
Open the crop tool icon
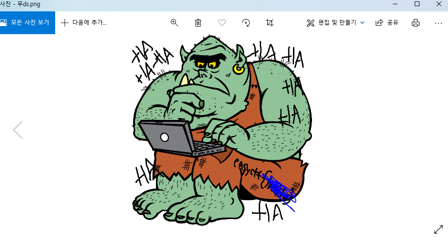pyautogui.click(x=270, y=23)
